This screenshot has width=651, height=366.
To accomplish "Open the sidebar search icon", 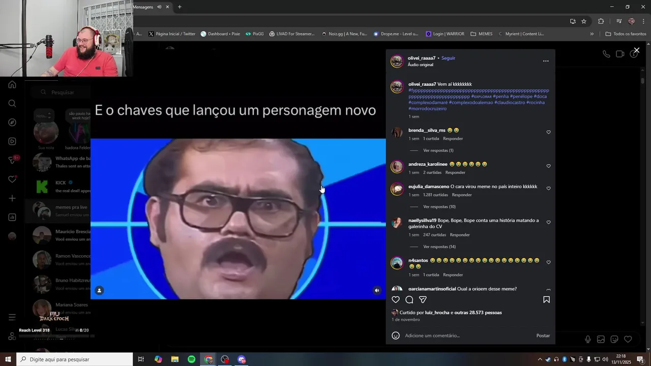I will pos(12,103).
